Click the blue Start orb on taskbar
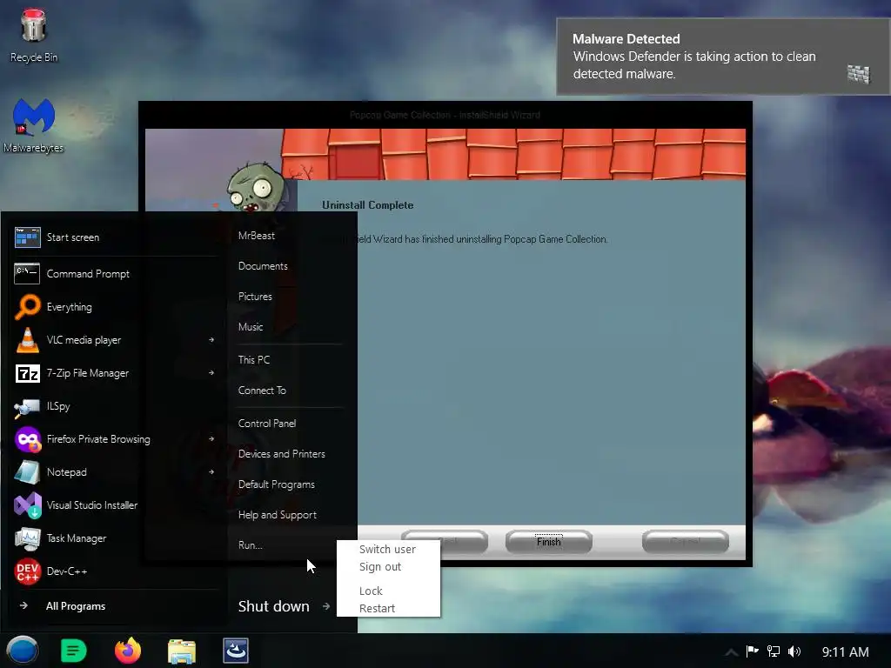Image resolution: width=891 pixels, height=668 pixels. coord(22,651)
